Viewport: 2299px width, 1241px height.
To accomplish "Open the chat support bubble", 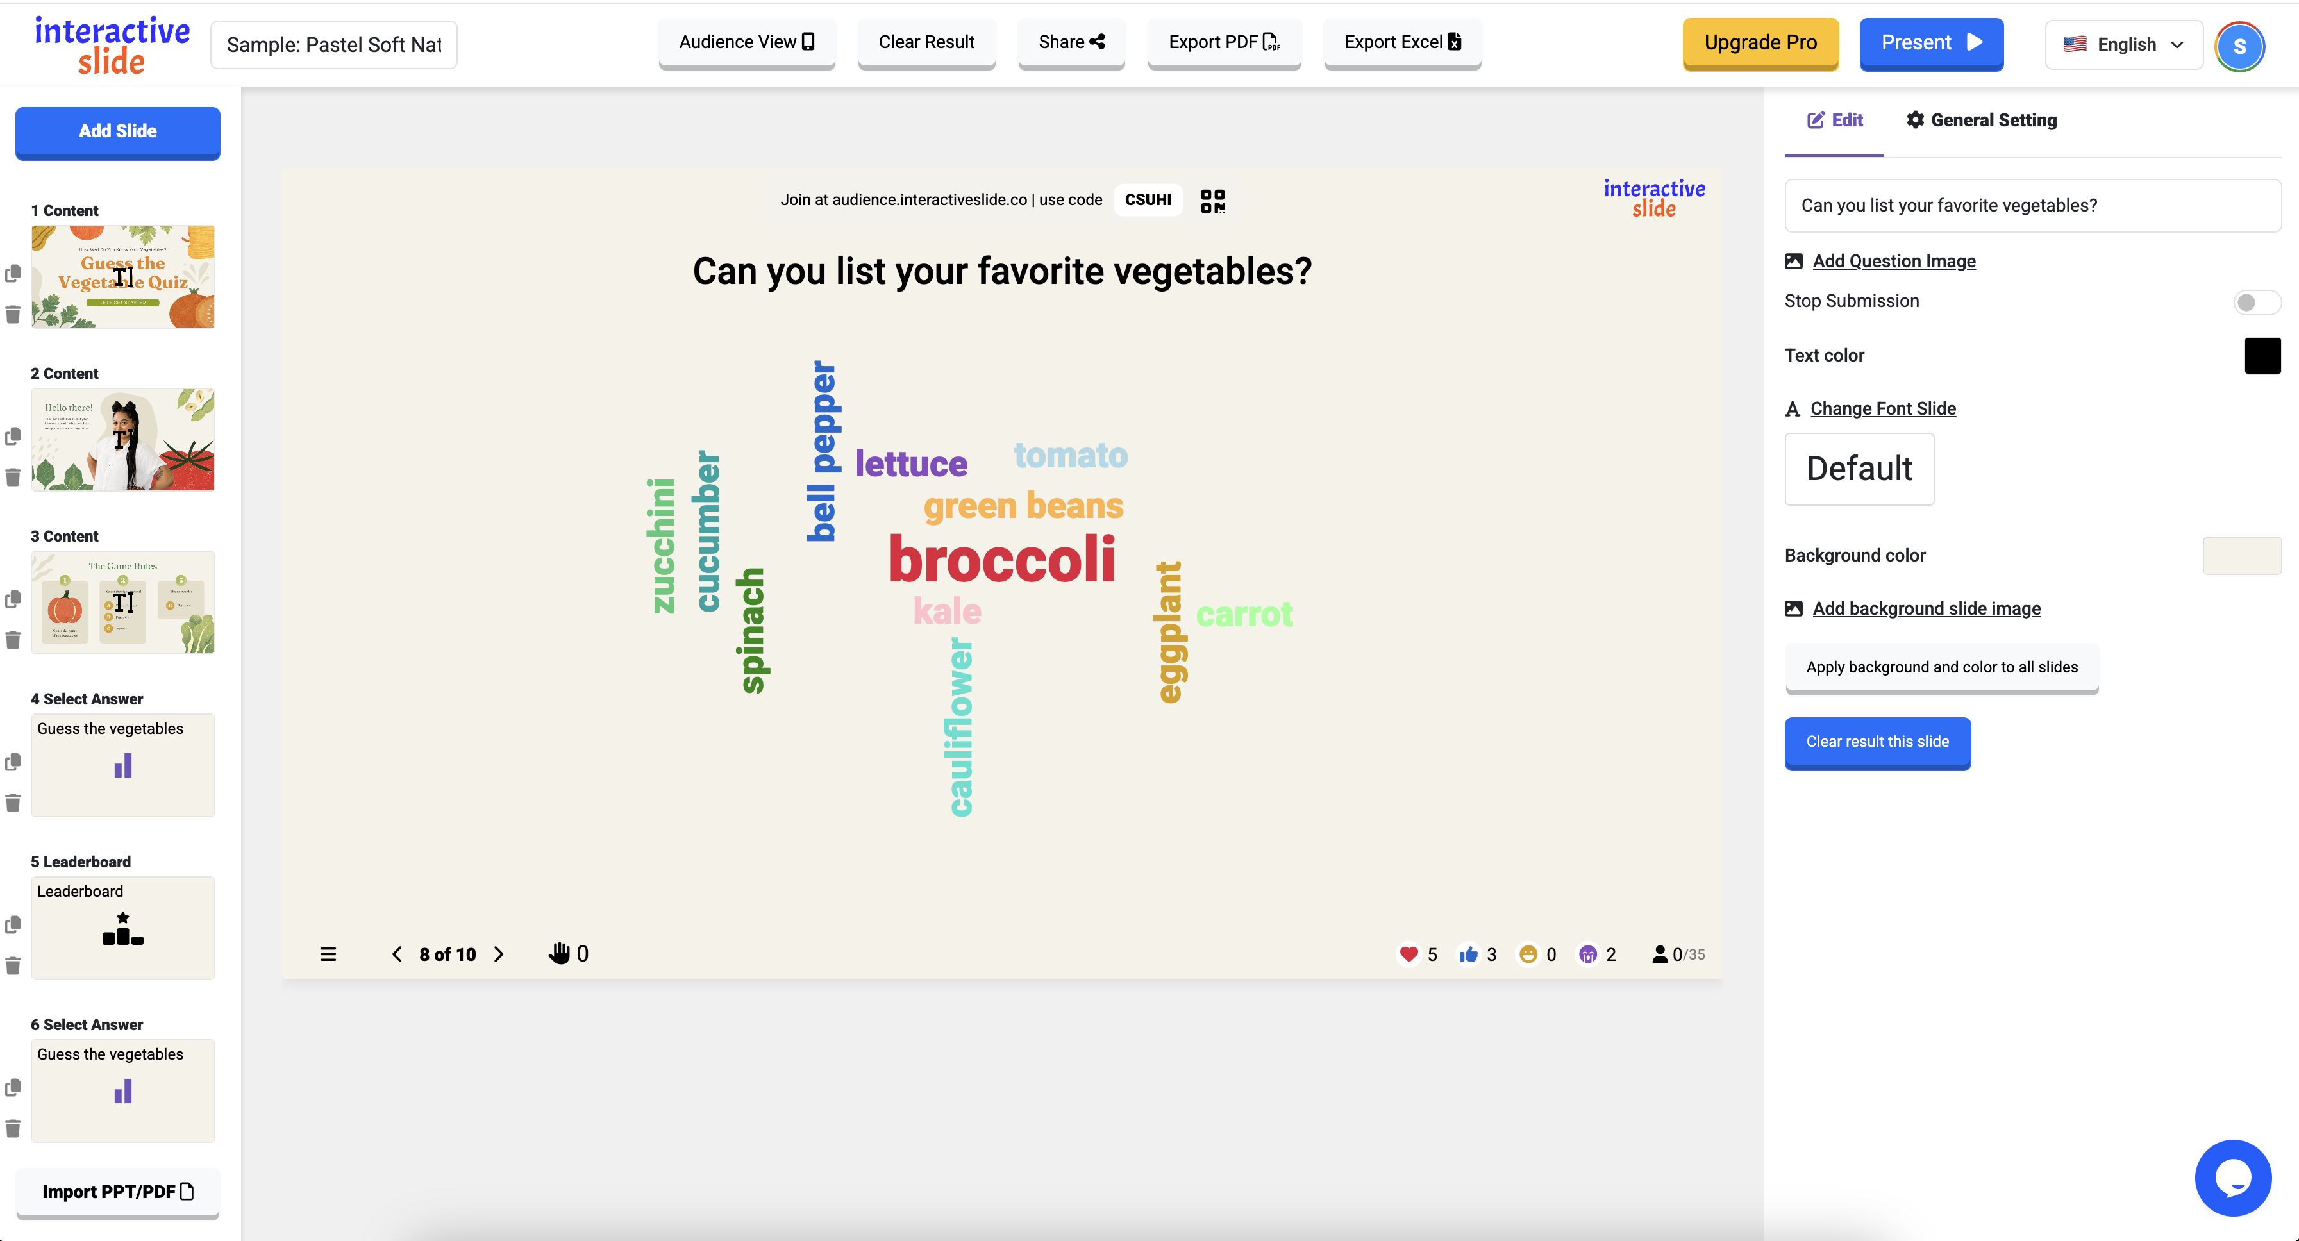I will point(2232,1178).
